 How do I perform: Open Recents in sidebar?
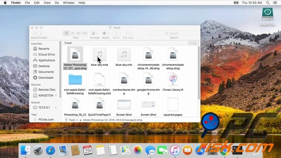44,49
